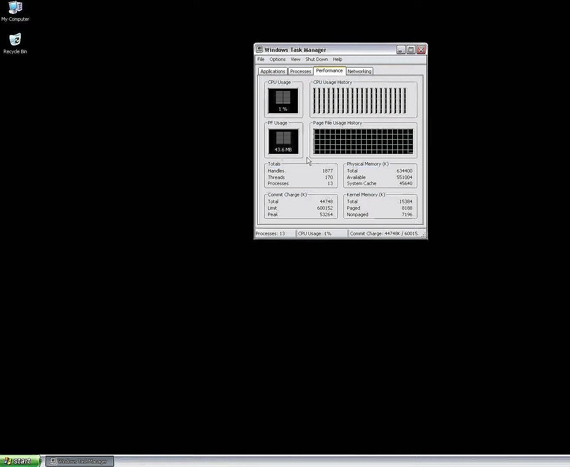Click the Threads value 170
This screenshot has height=467, width=570.
click(329, 177)
